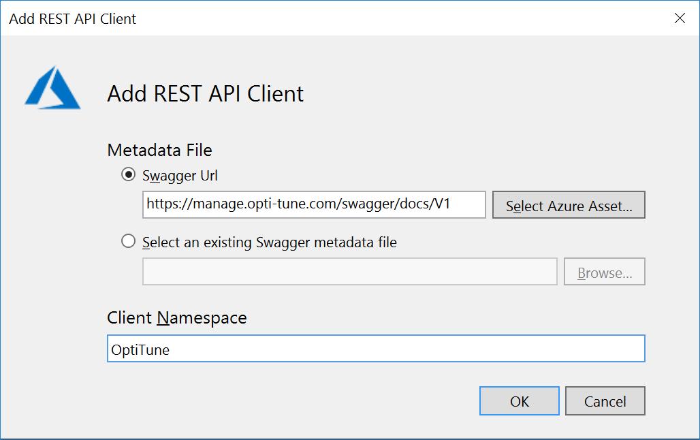This screenshot has height=440, width=700.
Task: Click the Azure logo icon
Action: point(53,88)
